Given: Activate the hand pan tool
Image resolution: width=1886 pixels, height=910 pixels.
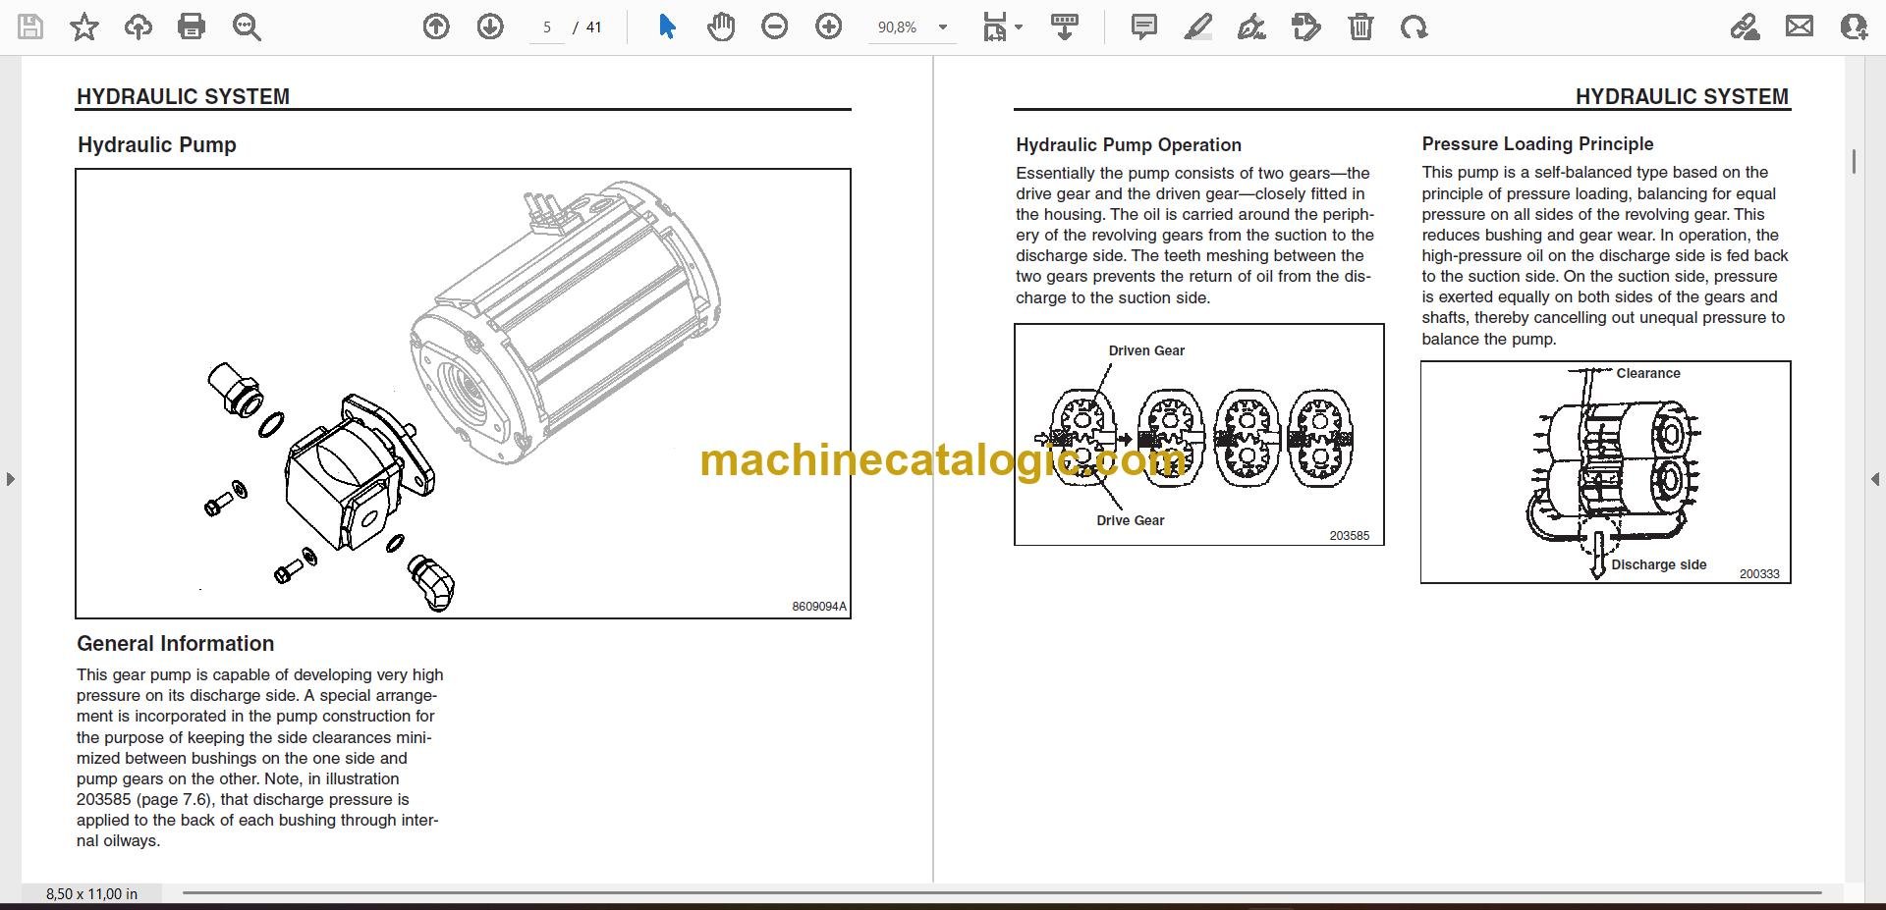Looking at the screenshot, I should pyautogui.click(x=721, y=27).
